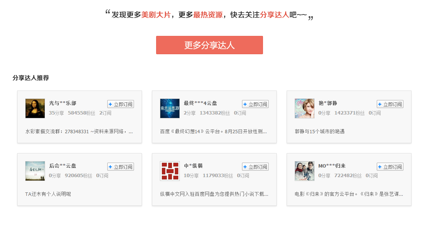Click 最热资源 red text in the slogan
Image resolution: width=434 pixels, height=226 pixels.
pyautogui.click(x=208, y=15)
